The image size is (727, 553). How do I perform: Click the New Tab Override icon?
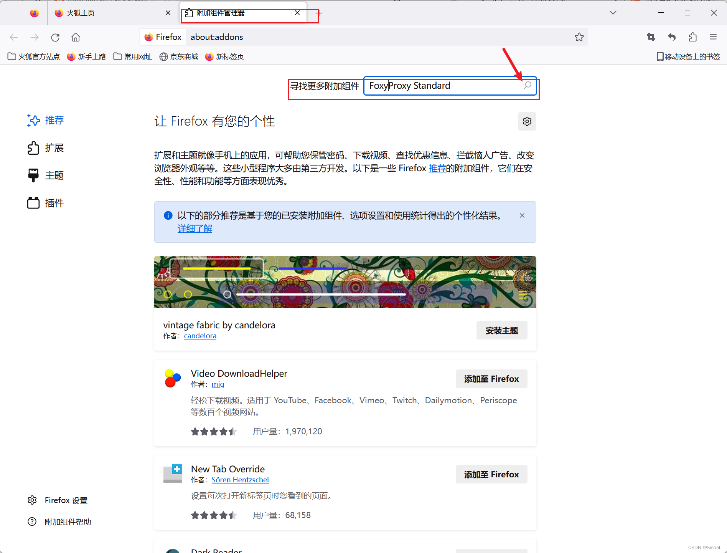[173, 474]
